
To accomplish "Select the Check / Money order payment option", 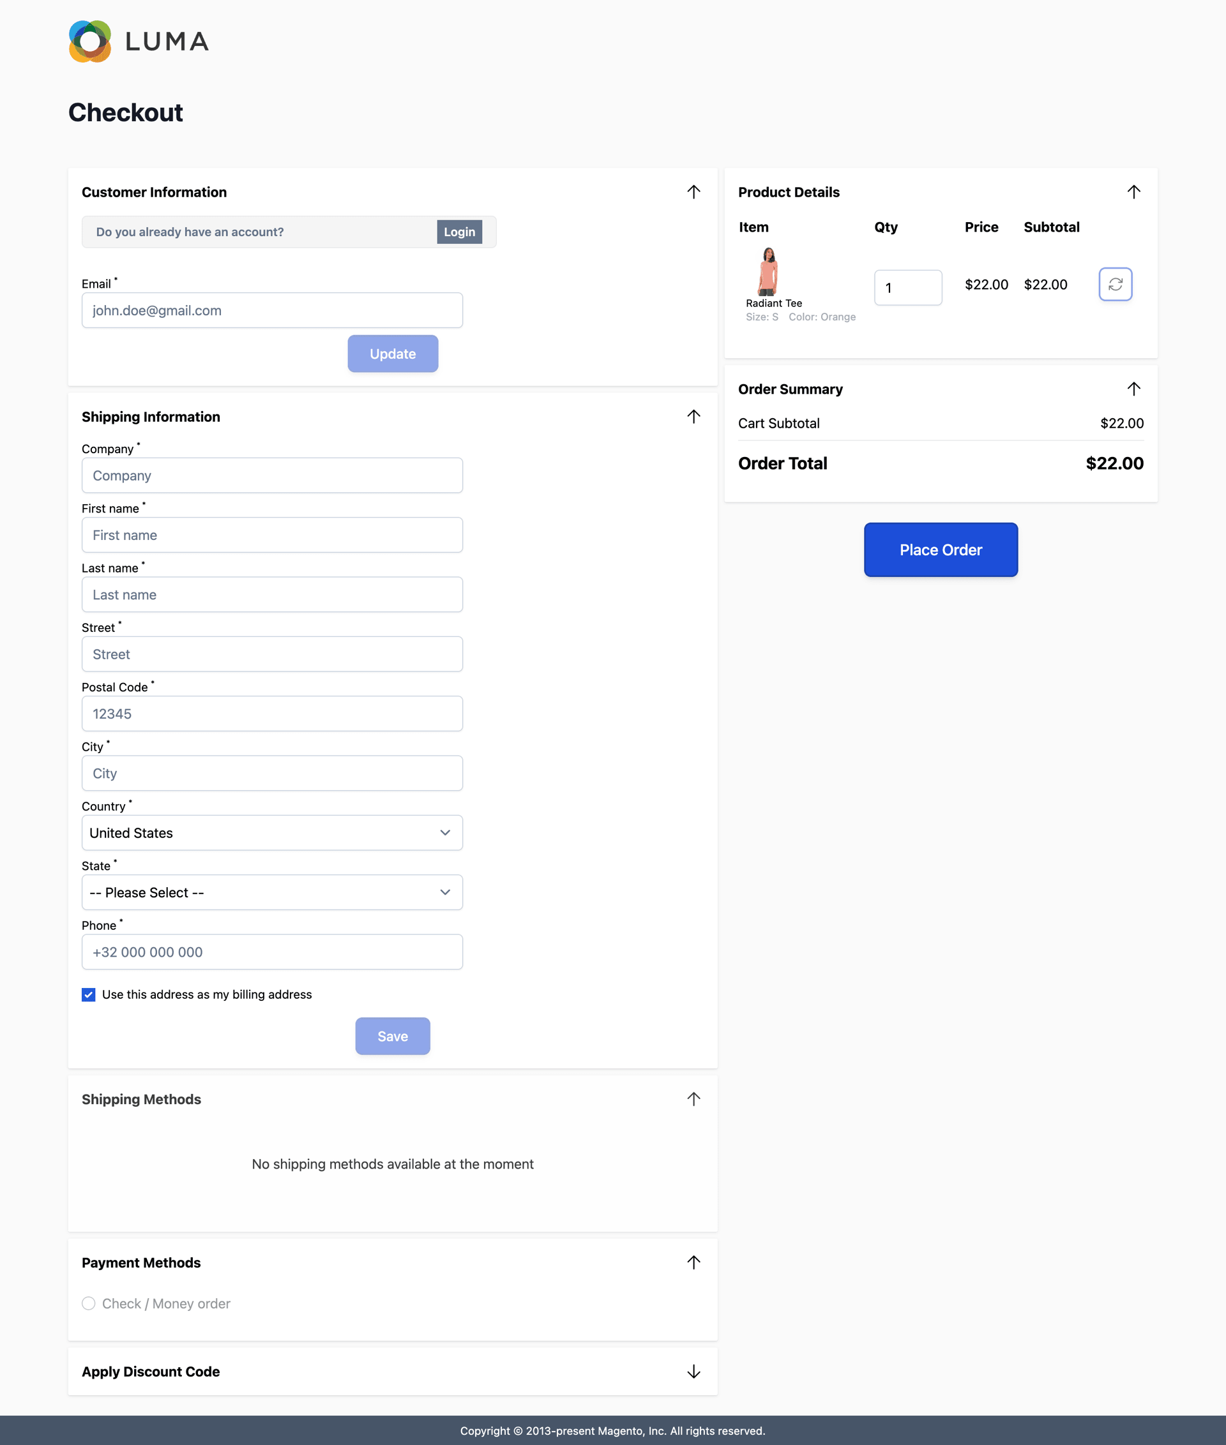I will (x=88, y=1303).
